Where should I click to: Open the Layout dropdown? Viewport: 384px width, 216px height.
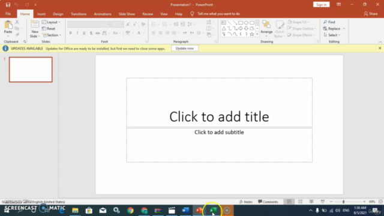pos(51,22)
